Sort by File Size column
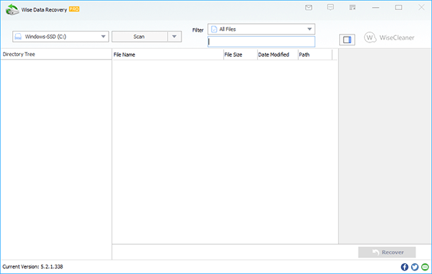This screenshot has width=432, height=274. [240, 55]
